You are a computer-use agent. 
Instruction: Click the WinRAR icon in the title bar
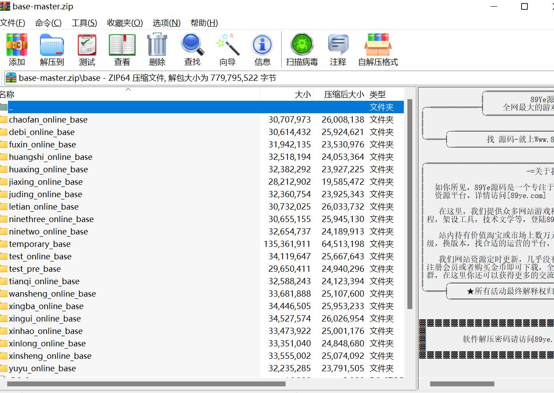coord(4,6)
